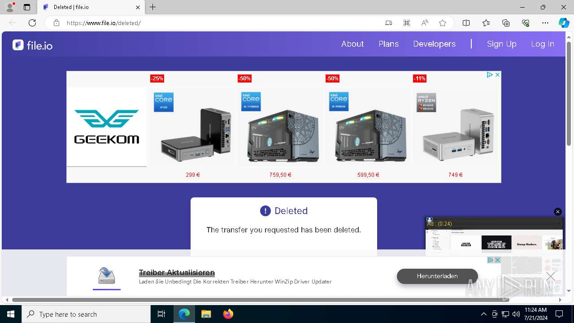Open the apps available icon in the address bar

point(407,23)
